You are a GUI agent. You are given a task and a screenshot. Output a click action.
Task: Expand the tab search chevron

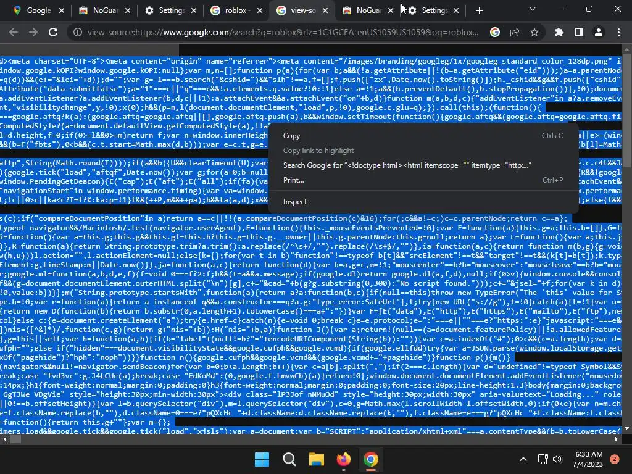(x=533, y=9)
